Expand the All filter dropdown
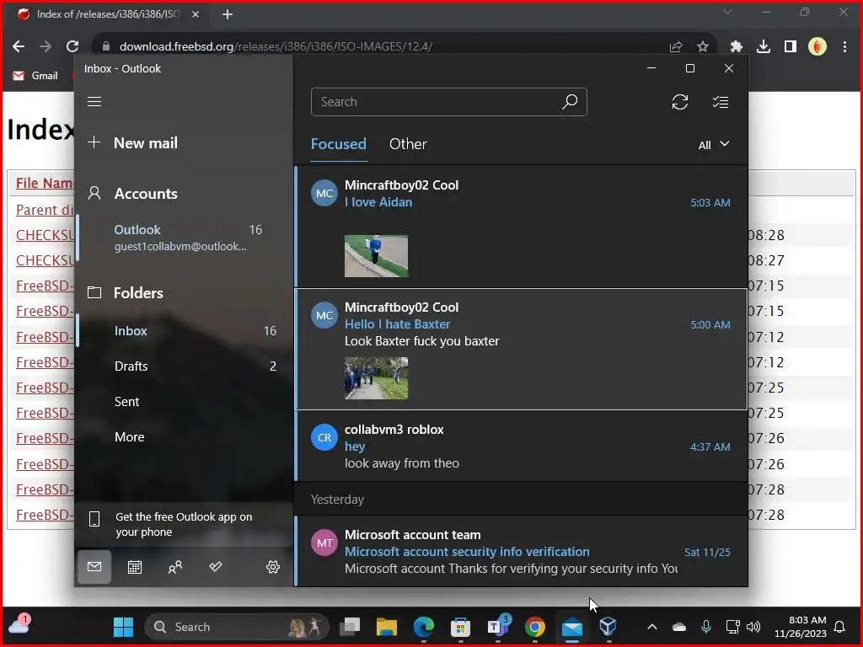 pyautogui.click(x=713, y=145)
